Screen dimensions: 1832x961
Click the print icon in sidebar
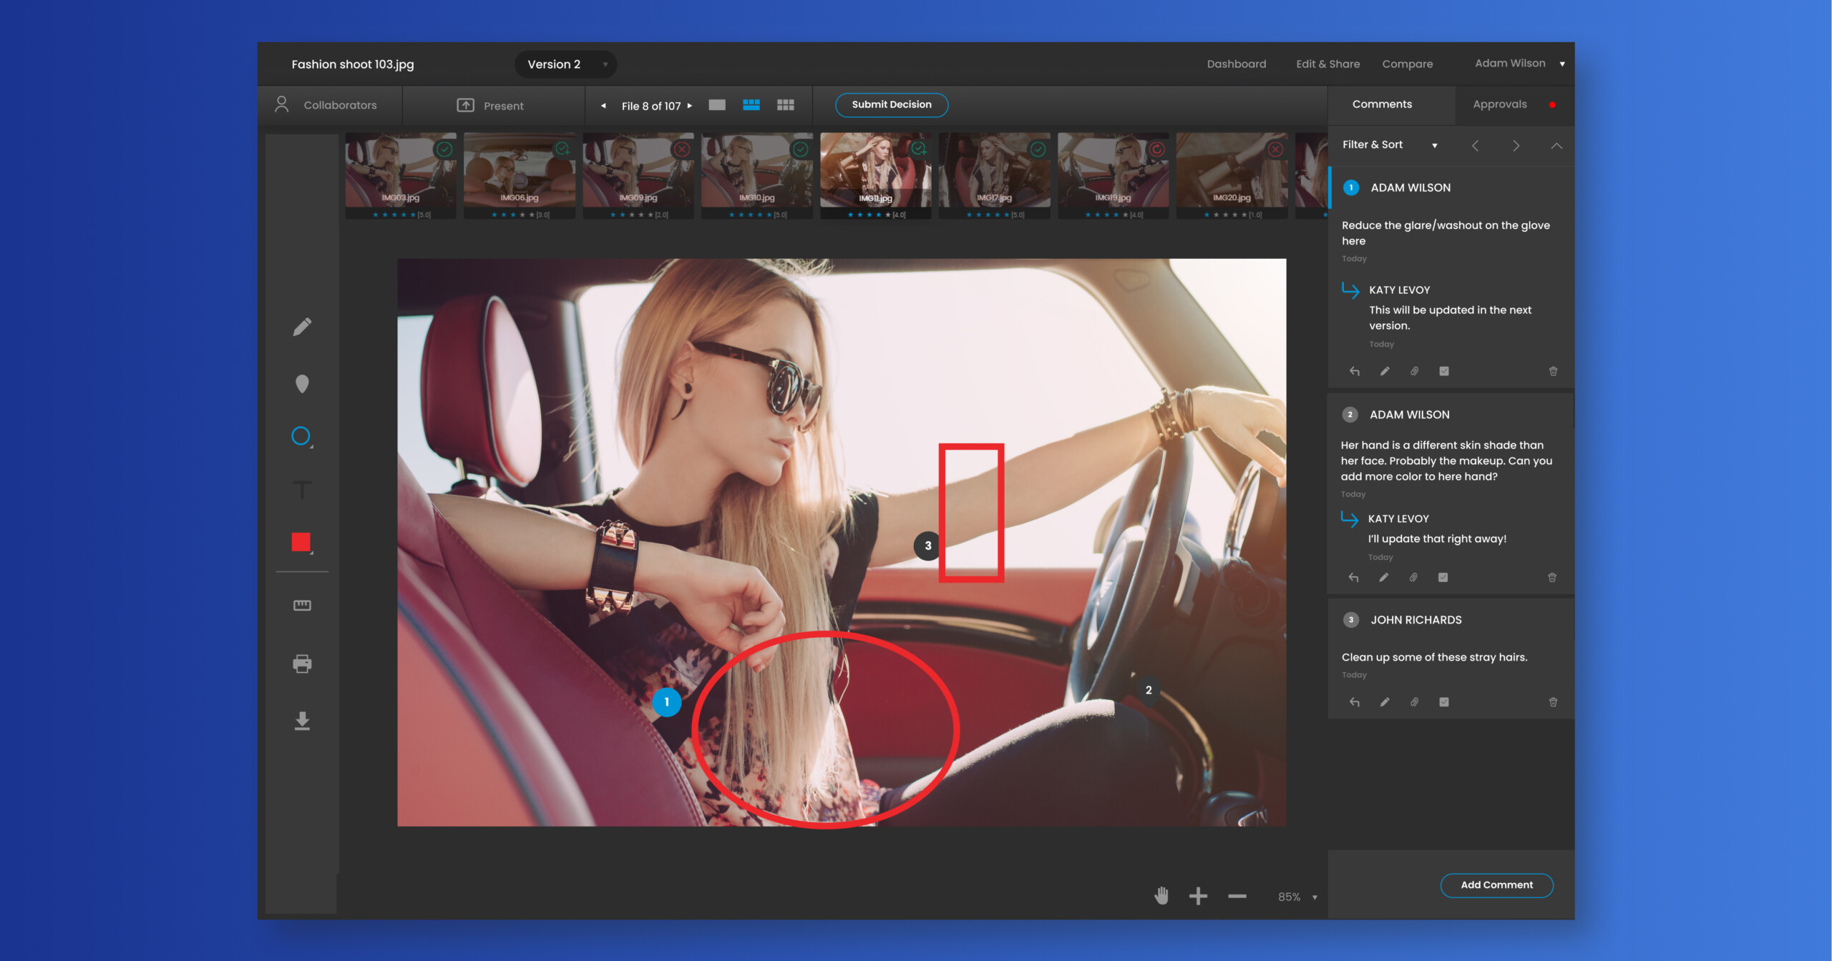(x=302, y=664)
